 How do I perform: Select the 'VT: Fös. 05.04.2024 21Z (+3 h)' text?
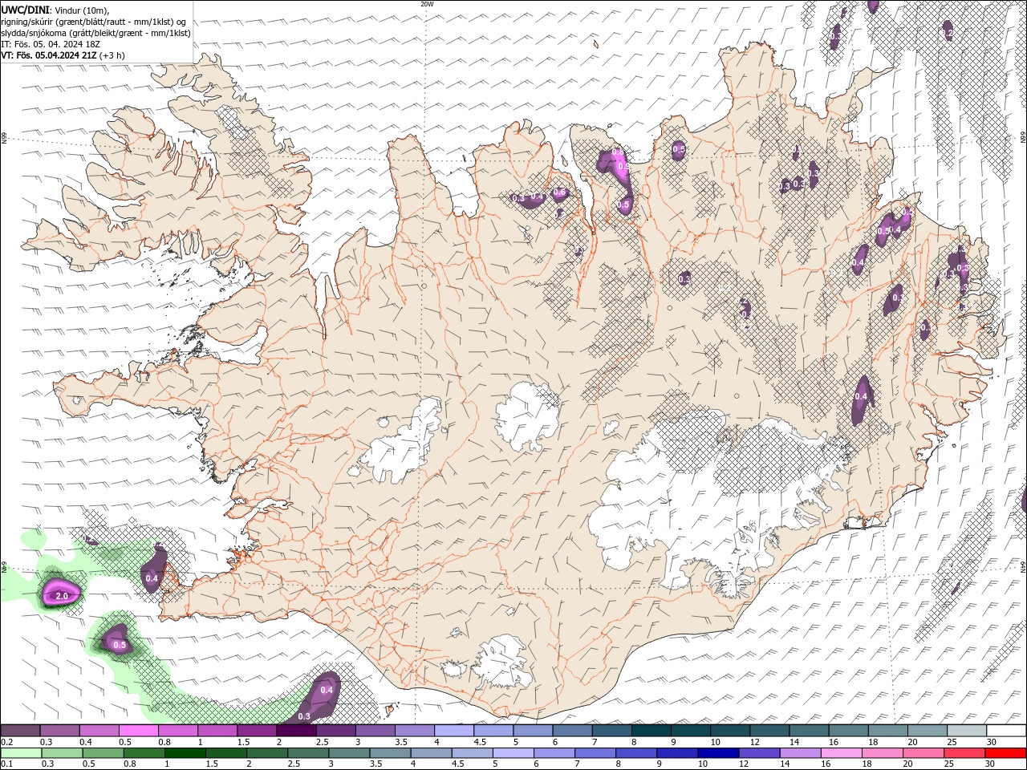coord(63,55)
